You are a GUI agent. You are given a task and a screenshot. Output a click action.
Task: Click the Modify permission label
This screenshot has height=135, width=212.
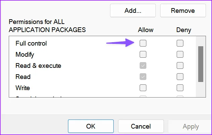point(25,54)
